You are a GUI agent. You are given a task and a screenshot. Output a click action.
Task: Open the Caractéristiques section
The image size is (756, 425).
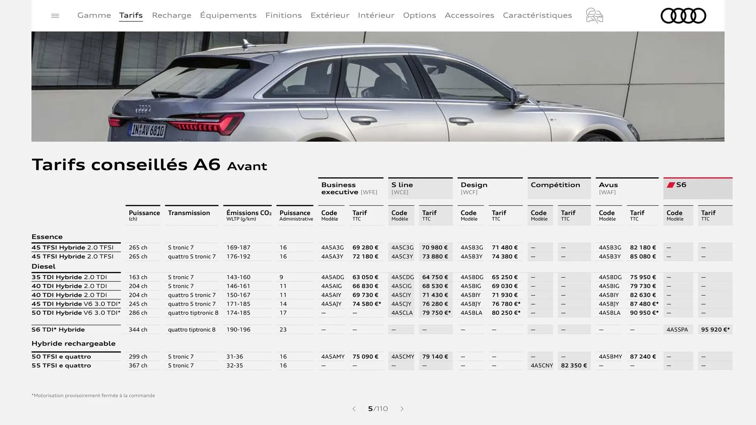[537, 15]
